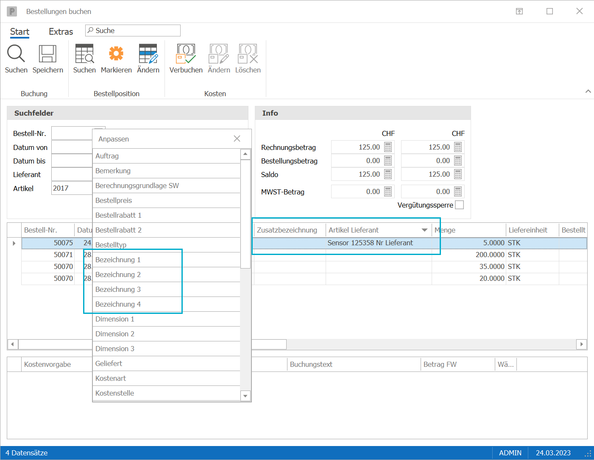Click the Ändern icon in Kosten group
This screenshot has height=460, width=594.
pos(219,54)
